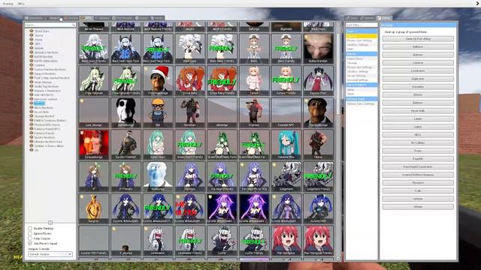Spawn the Green Heart Friendly NPC

pyautogui.click(x=190, y=145)
